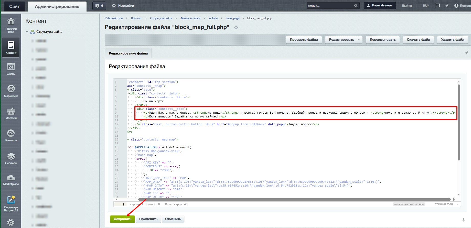Click the notifications counter icon showing 6
The image size is (471, 228).
(x=99, y=6)
